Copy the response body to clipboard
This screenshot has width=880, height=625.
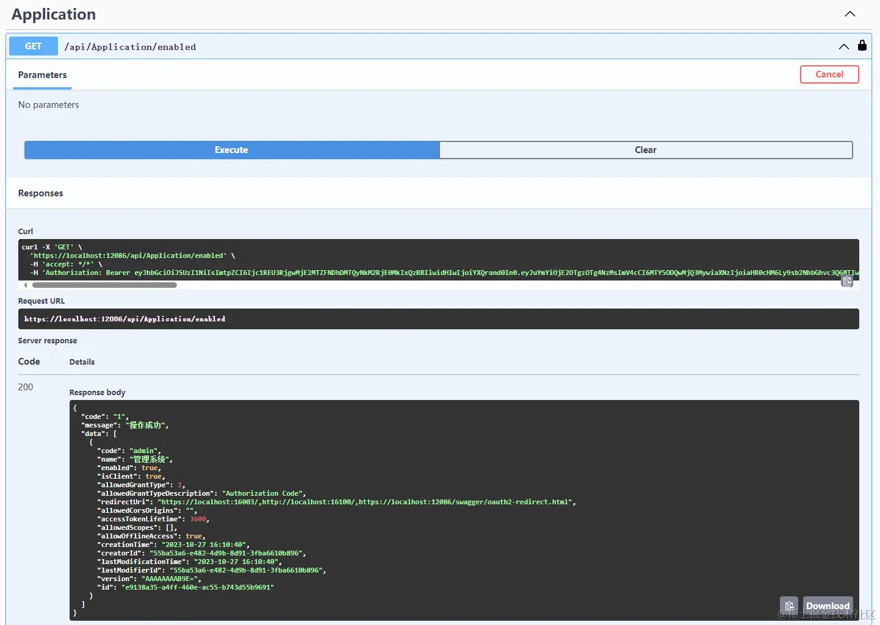click(788, 605)
